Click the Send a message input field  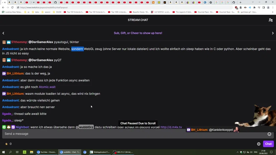(x=133, y=134)
